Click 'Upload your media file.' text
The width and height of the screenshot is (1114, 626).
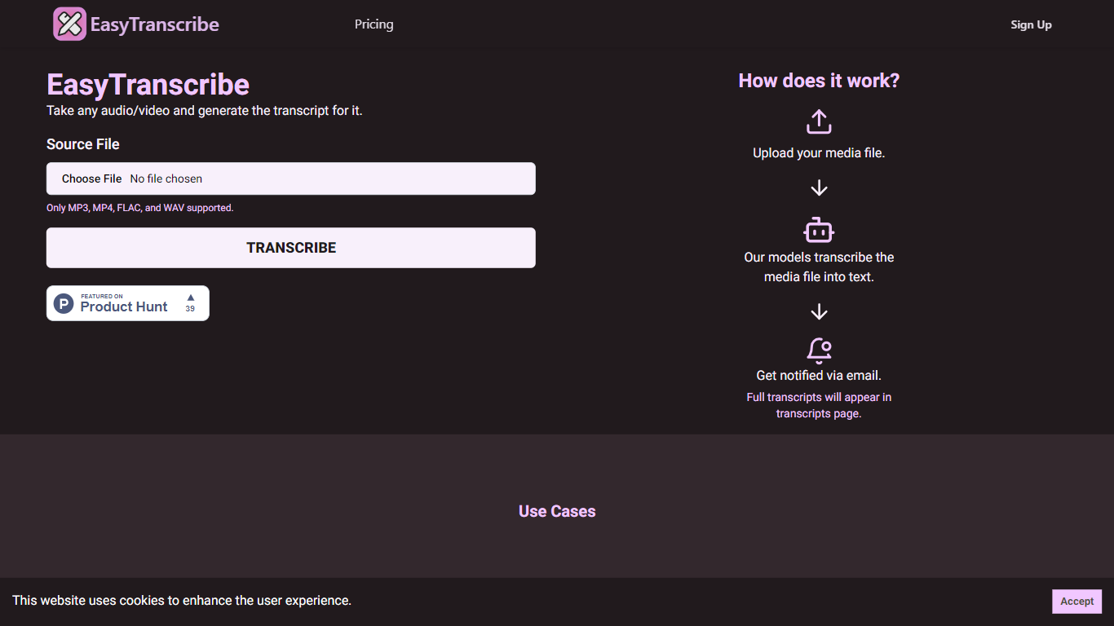pos(819,153)
